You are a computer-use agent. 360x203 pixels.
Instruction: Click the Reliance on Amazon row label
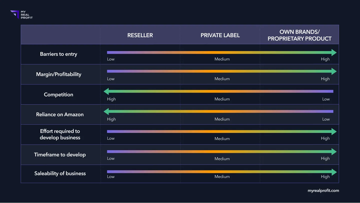pyautogui.click(x=60, y=114)
